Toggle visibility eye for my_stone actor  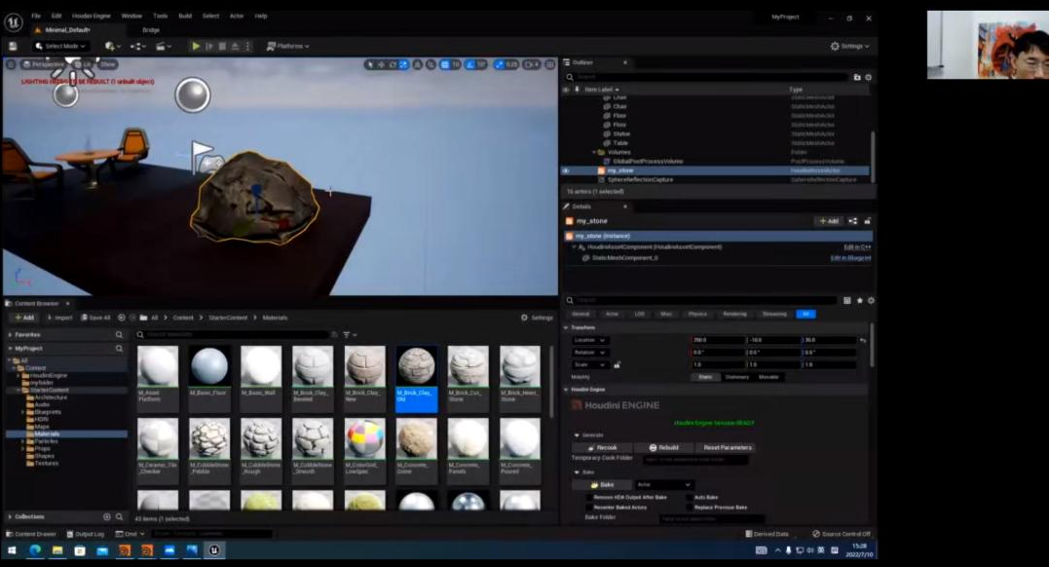coord(566,170)
